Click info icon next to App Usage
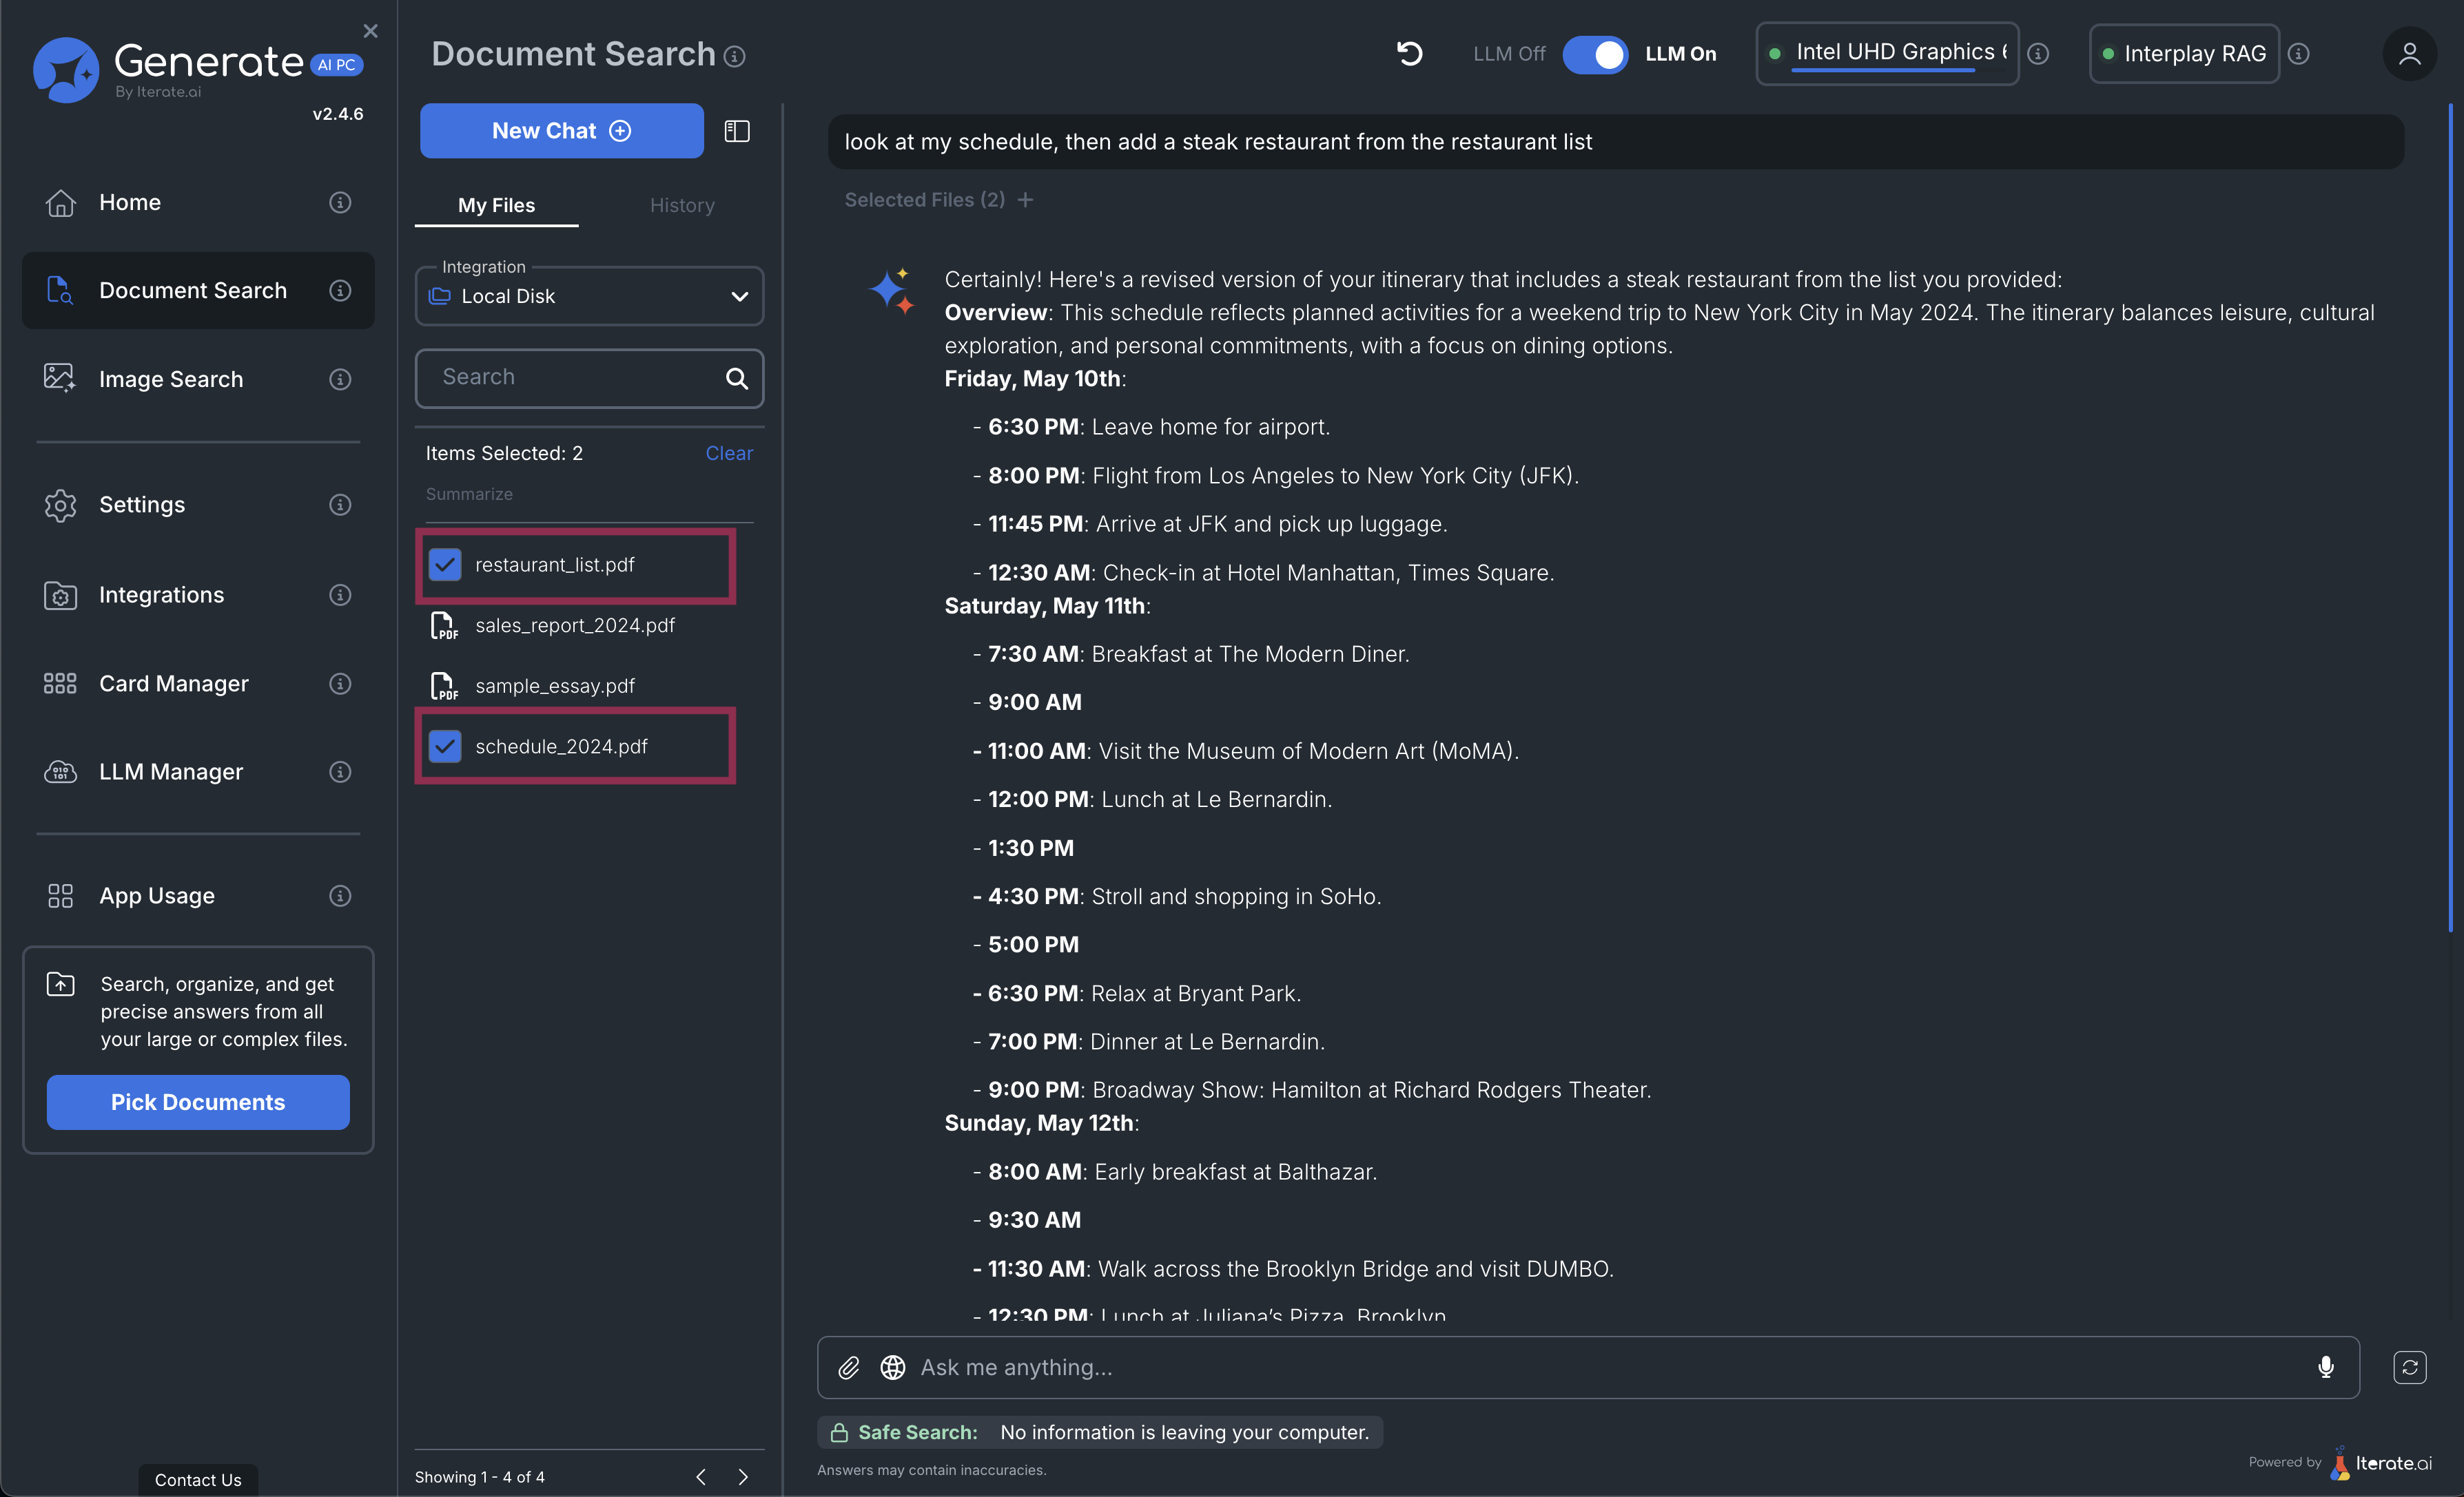Image resolution: width=2464 pixels, height=1497 pixels. (x=340, y=897)
